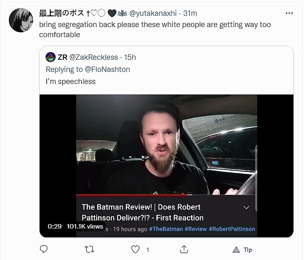
Task: Open ZR's small profile avatar
Action: pos(50,57)
